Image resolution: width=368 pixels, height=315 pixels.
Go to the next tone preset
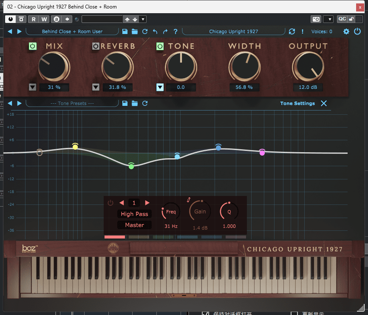[x=19, y=103]
